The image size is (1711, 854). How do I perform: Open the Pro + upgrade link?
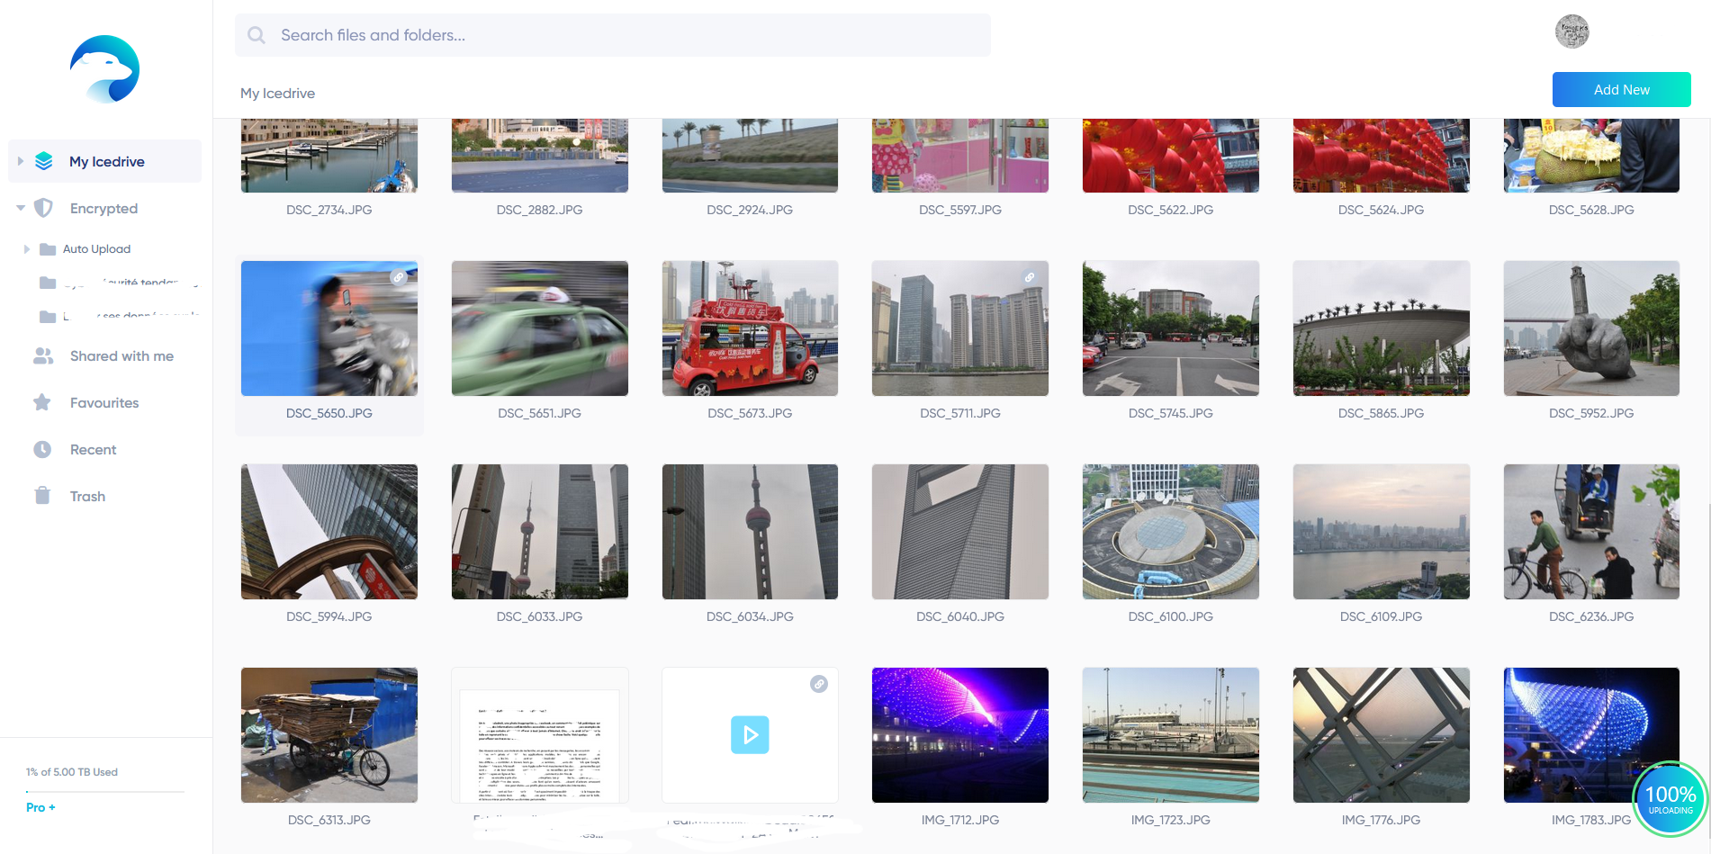tap(39, 807)
